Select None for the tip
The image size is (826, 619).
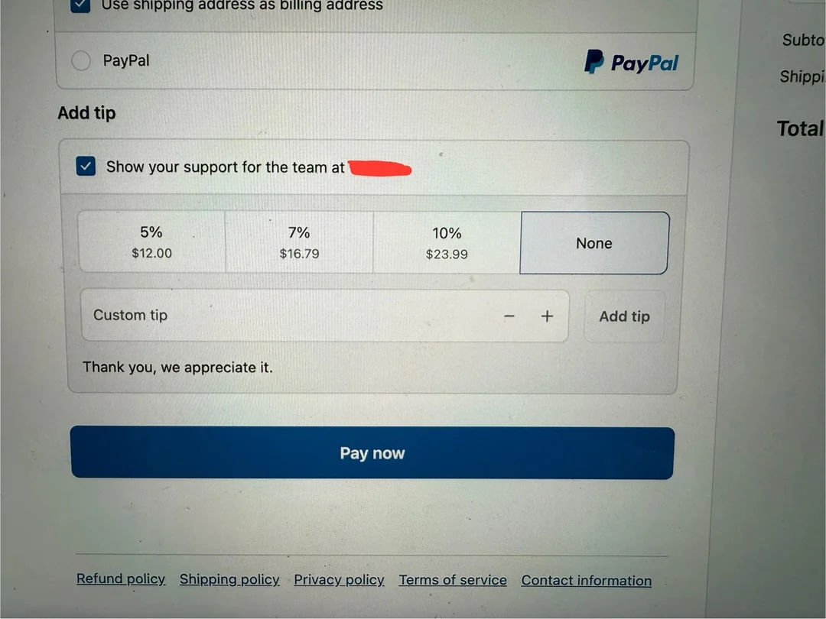pos(594,243)
